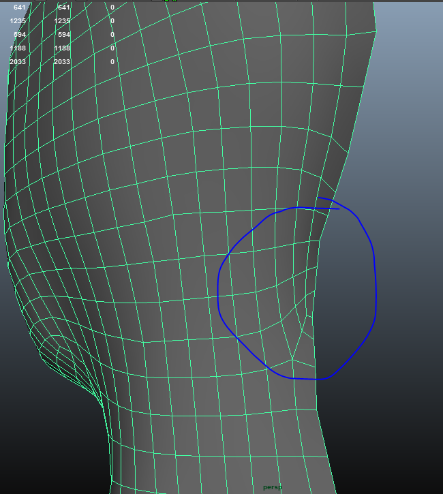
Task: Click the second-column 2033 value
Action: [x=63, y=62]
